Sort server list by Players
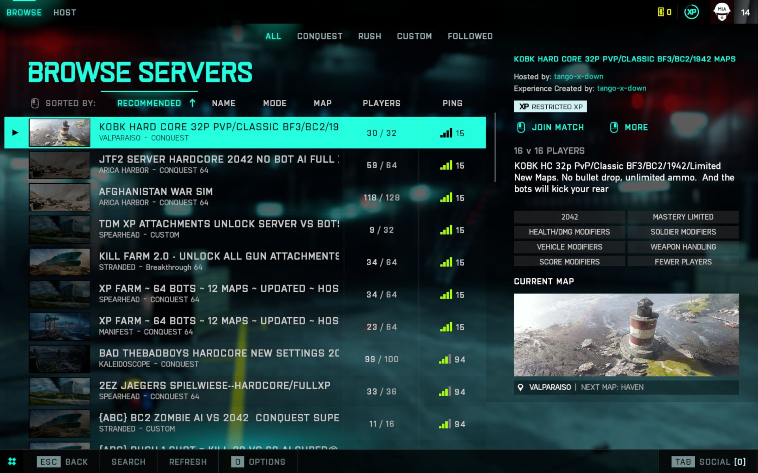 pos(381,103)
